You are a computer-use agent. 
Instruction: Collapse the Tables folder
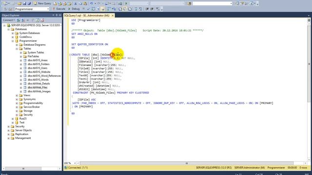click(17, 49)
